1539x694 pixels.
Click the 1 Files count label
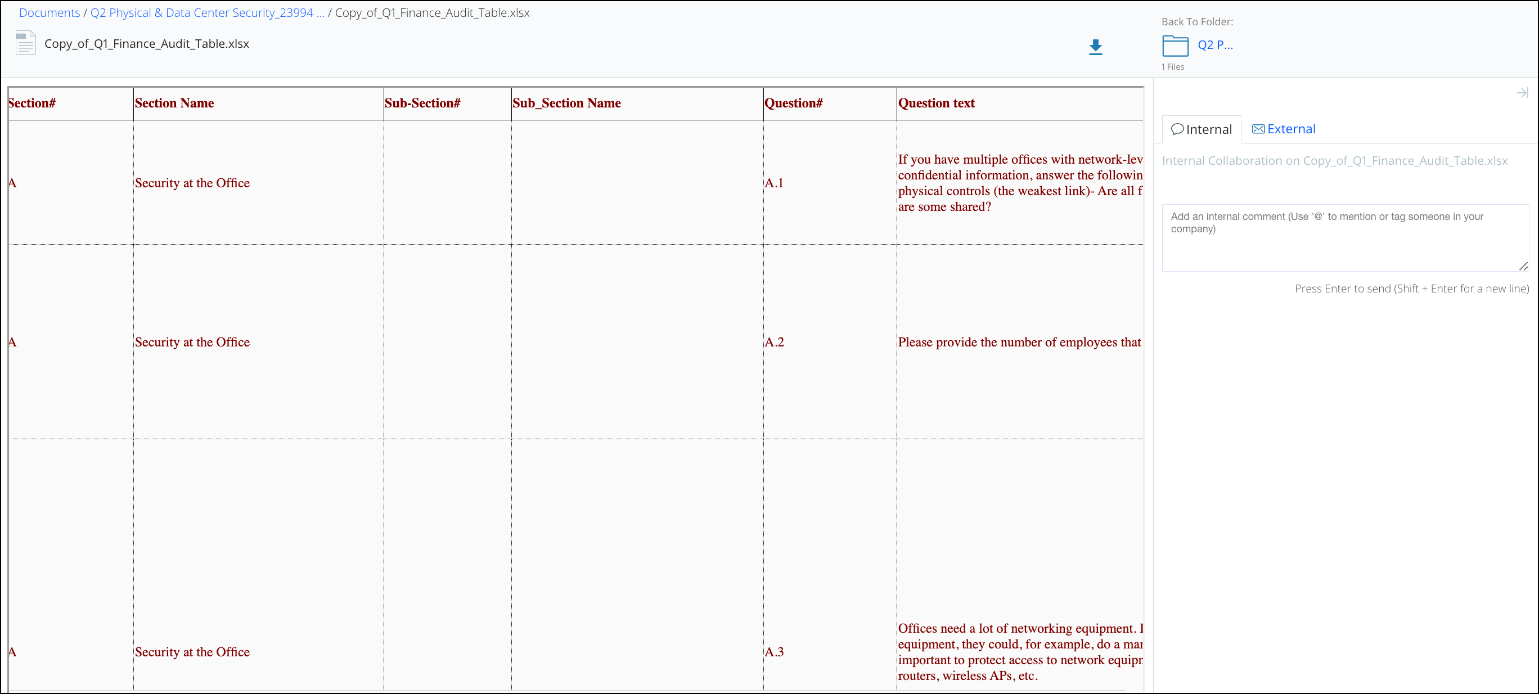1173,67
